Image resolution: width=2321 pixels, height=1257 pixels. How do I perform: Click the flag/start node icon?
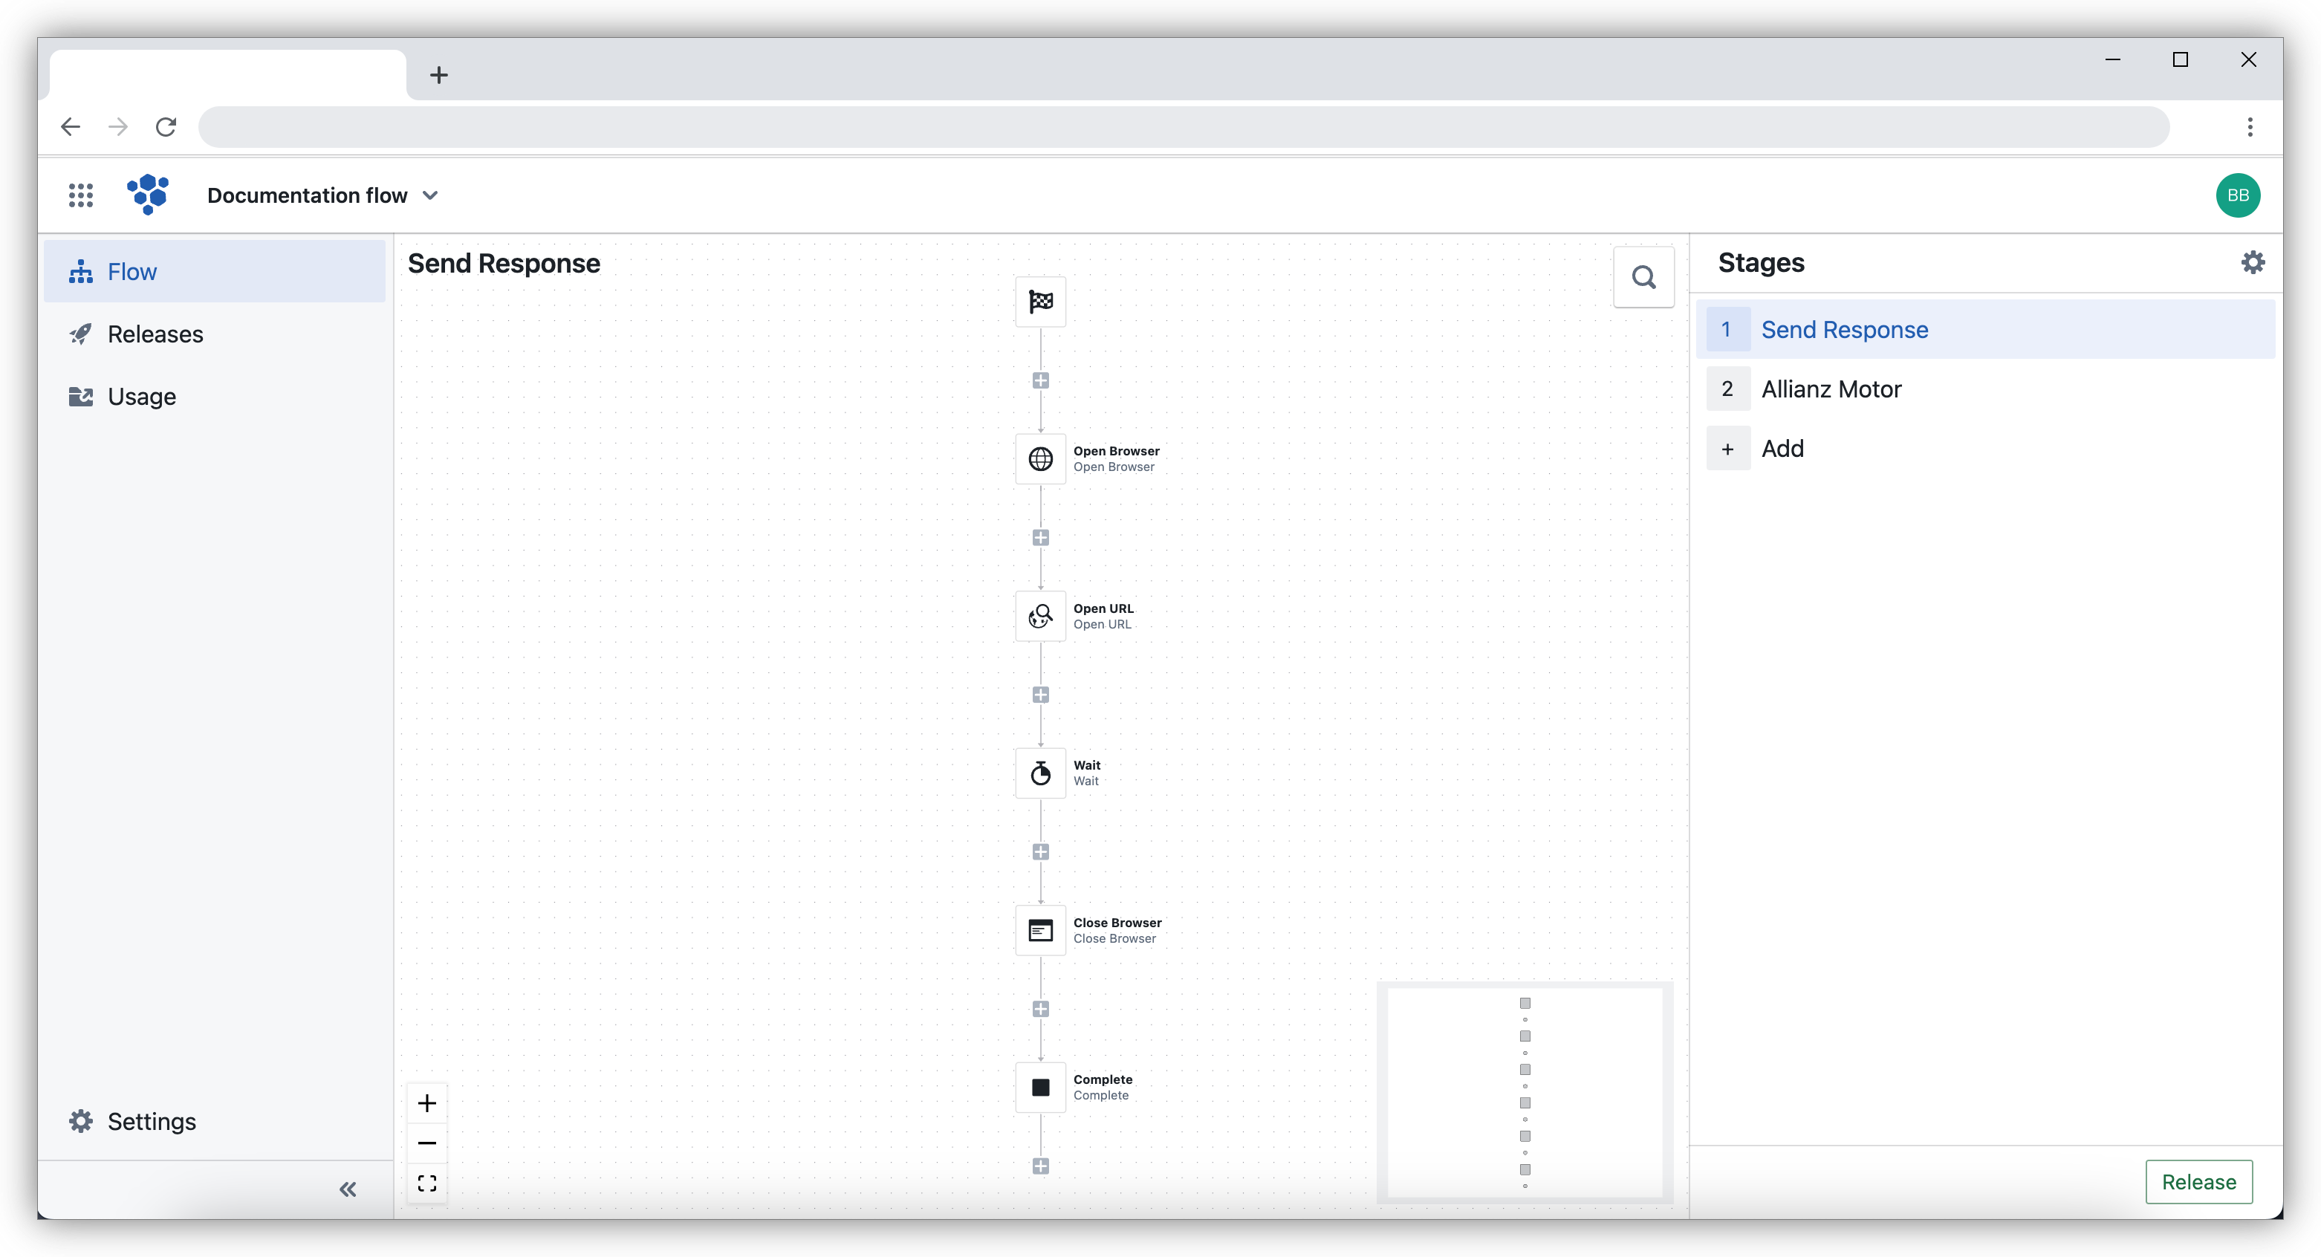click(1040, 302)
